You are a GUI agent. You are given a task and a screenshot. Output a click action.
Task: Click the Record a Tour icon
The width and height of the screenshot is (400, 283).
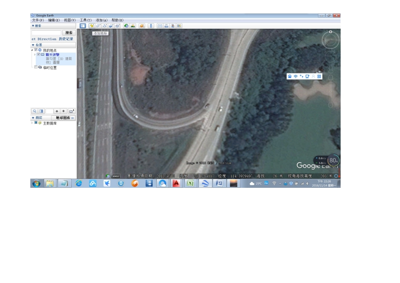pos(117,26)
